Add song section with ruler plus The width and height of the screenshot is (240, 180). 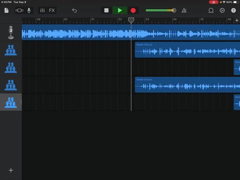click(237, 20)
